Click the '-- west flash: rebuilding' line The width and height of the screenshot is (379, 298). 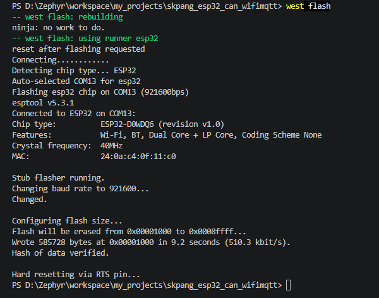click(68, 17)
